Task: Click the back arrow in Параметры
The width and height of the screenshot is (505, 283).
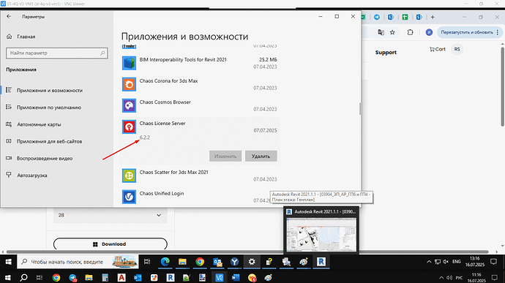Action: coord(9,16)
